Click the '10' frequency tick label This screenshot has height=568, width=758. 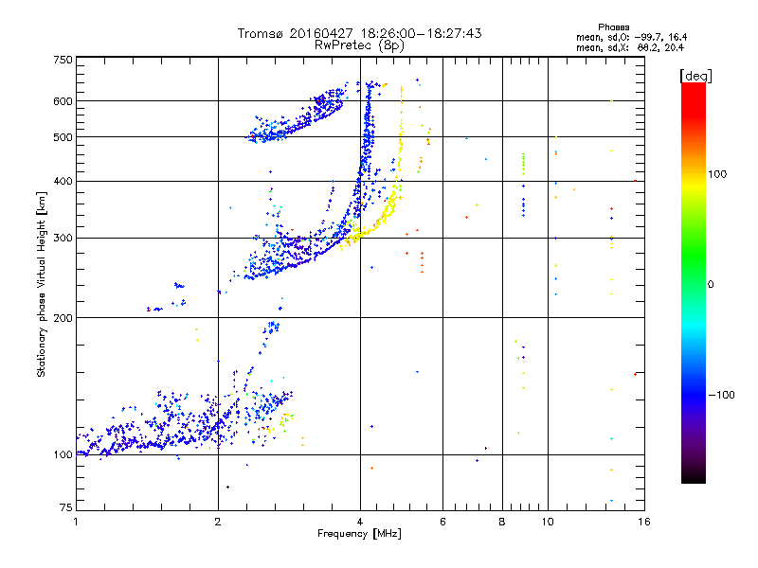click(x=548, y=522)
